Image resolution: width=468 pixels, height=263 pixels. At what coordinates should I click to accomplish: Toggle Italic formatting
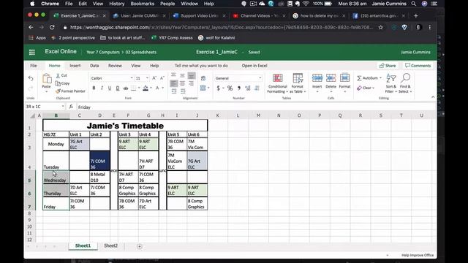(102, 88)
